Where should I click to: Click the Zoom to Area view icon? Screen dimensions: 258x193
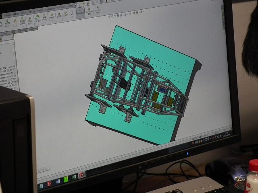tap(112, 16)
